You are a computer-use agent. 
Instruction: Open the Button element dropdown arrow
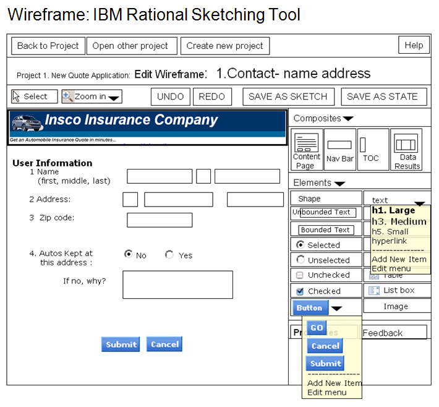[x=336, y=308]
